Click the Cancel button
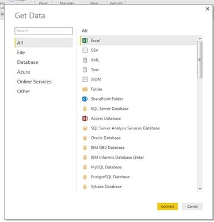The image size is (214, 222). coord(192,206)
